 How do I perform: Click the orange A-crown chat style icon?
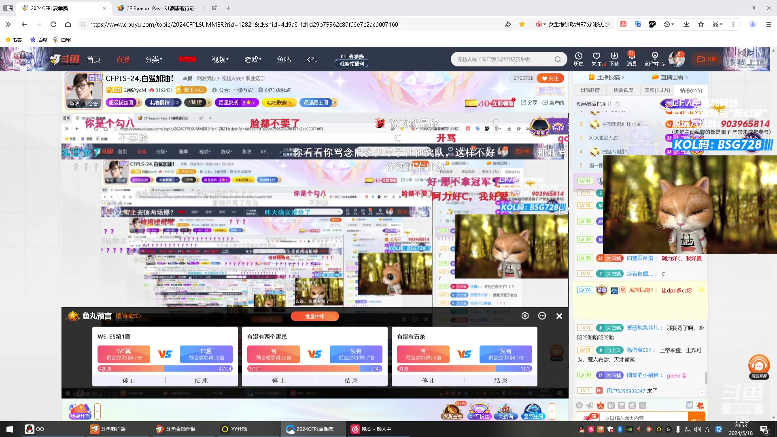coord(601,405)
